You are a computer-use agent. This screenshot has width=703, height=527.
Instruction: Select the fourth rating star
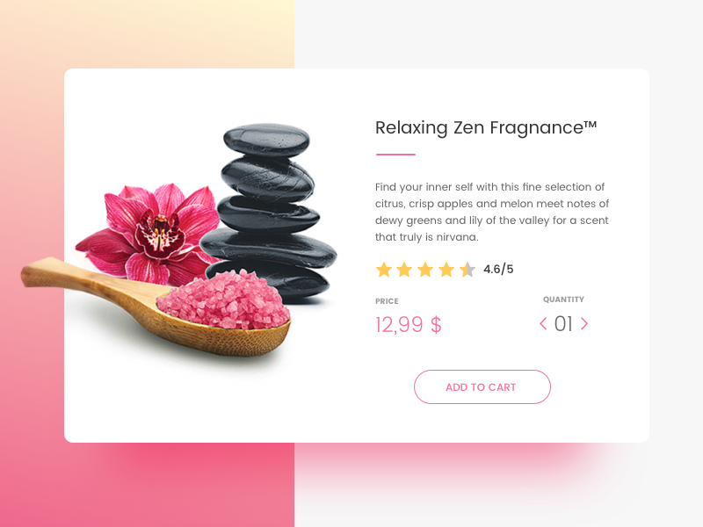tap(446, 270)
